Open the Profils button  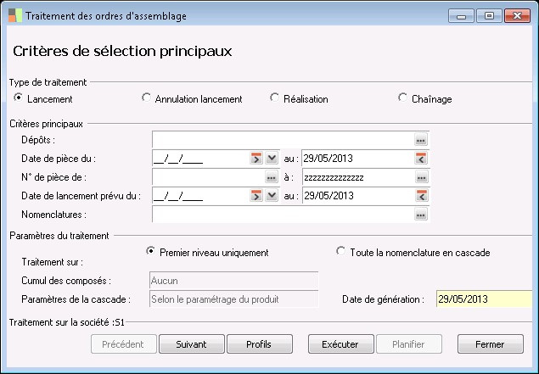pos(258,344)
